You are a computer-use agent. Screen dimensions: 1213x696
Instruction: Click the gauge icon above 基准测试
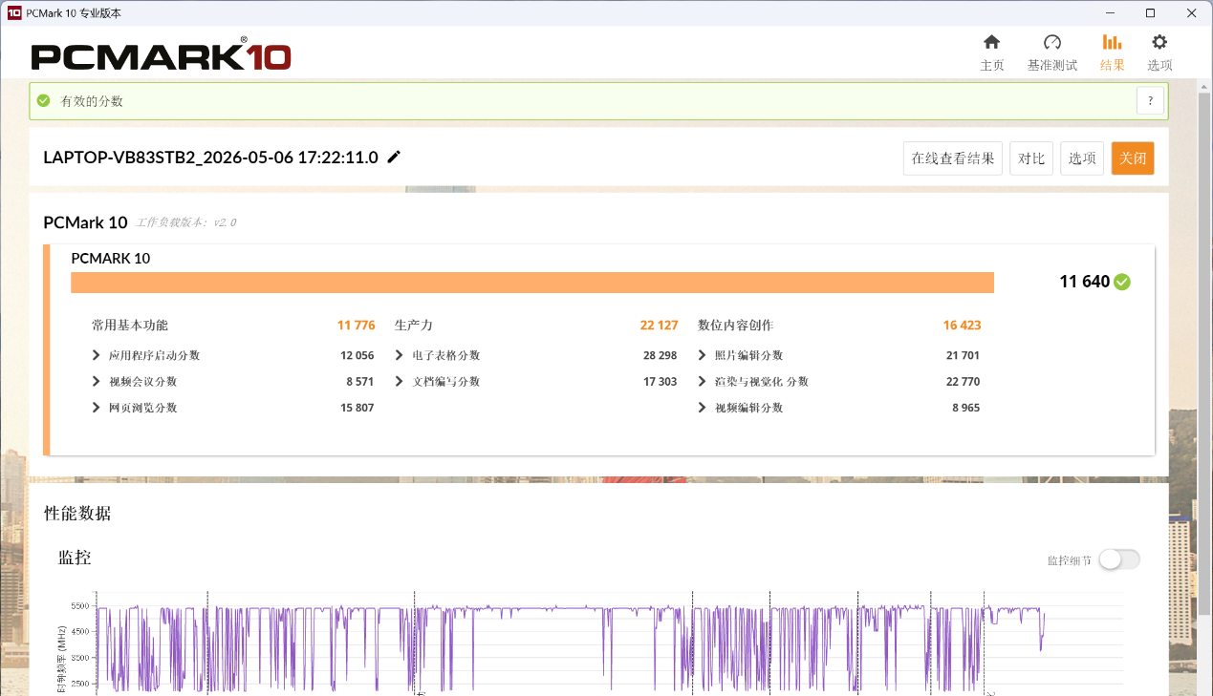[x=1052, y=42]
